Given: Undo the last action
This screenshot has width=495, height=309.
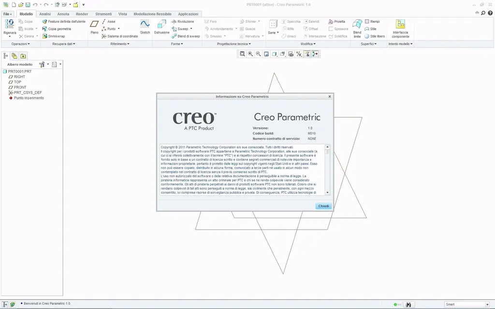Looking at the screenshot, I should pos(35,5).
